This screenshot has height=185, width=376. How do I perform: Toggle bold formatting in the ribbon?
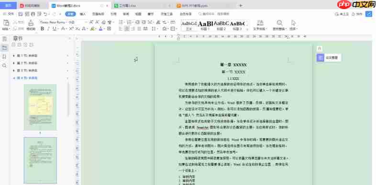click(x=43, y=29)
